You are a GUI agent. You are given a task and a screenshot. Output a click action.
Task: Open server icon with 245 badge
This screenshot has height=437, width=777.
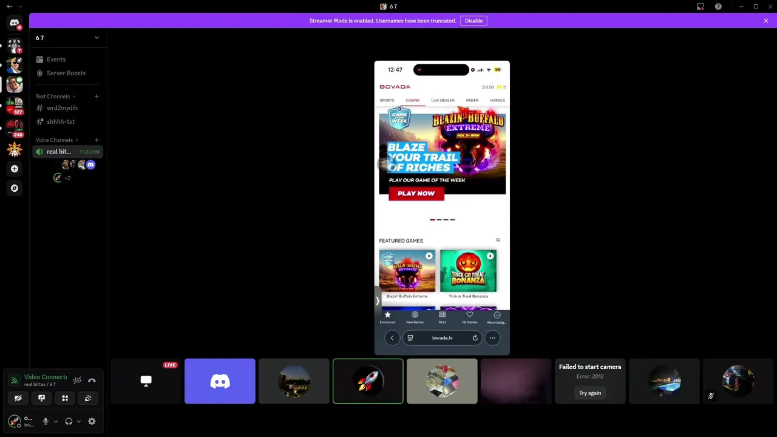coord(15,127)
